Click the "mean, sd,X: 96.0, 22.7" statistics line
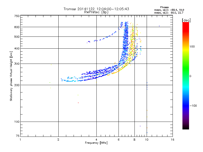Viewport: 203px width, 152px height. pos(169,13)
